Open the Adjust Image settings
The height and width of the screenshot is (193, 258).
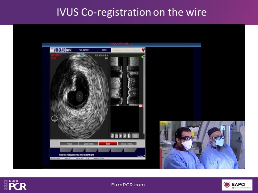tap(127, 144)
